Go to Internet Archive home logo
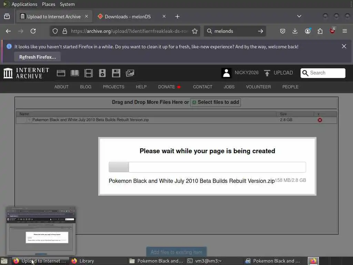Screen dimensions: 353x265 [26, 73]
